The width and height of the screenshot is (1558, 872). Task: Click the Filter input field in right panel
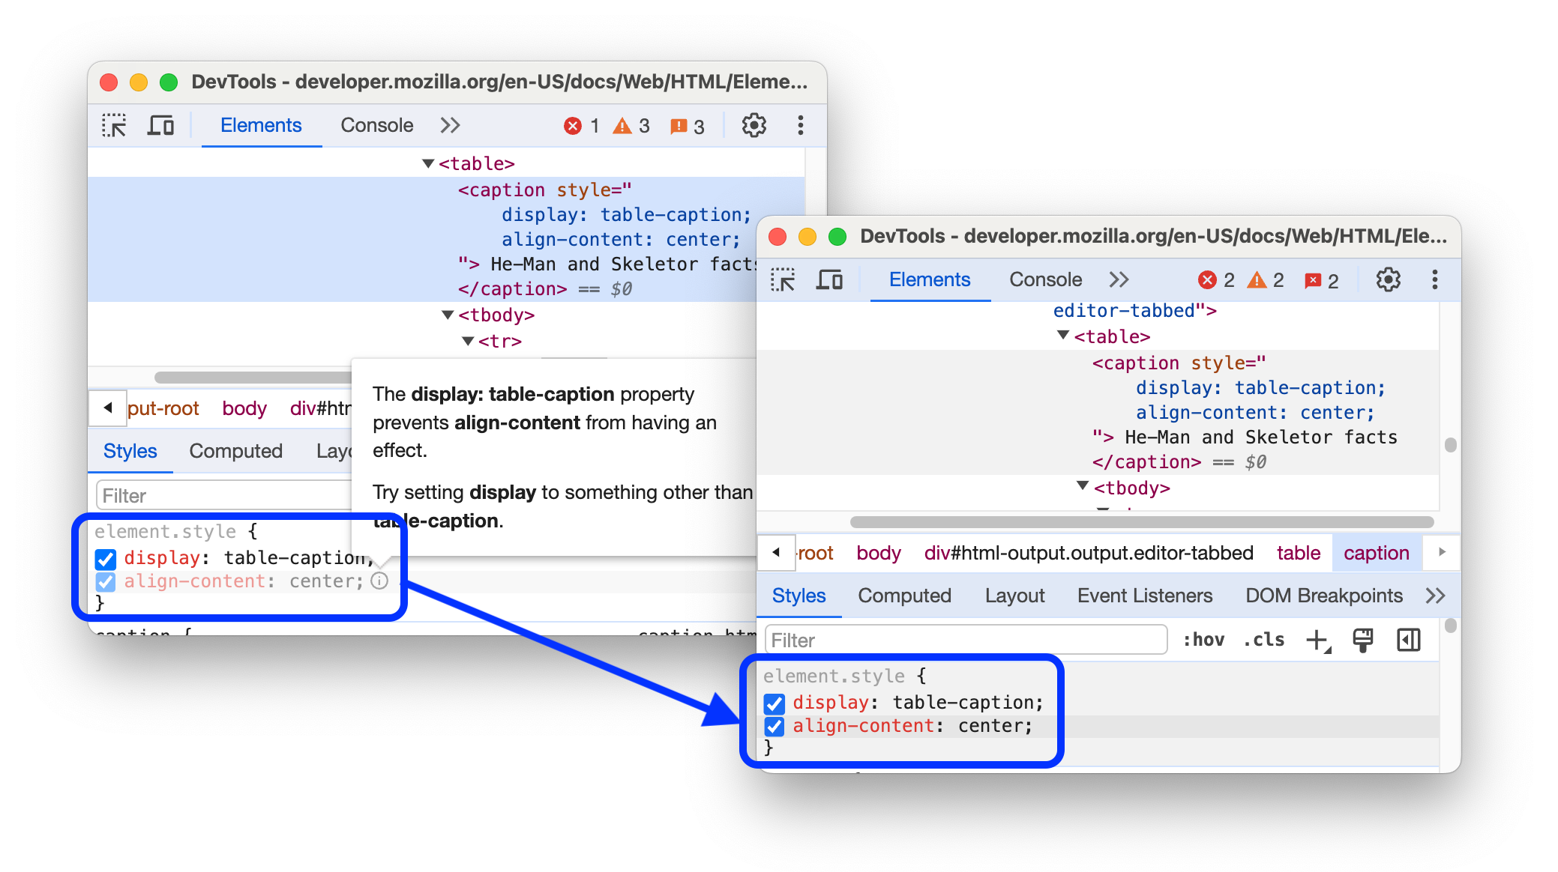tap(963, 638)
